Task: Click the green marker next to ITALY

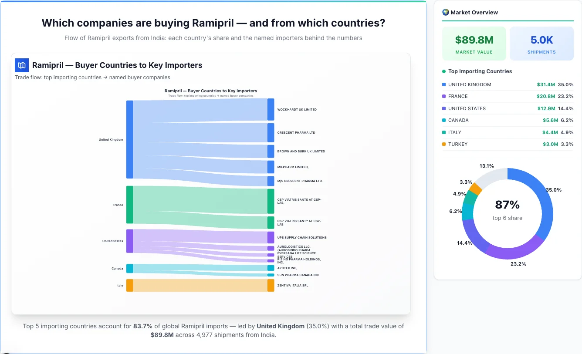Action: coord(443,132)
